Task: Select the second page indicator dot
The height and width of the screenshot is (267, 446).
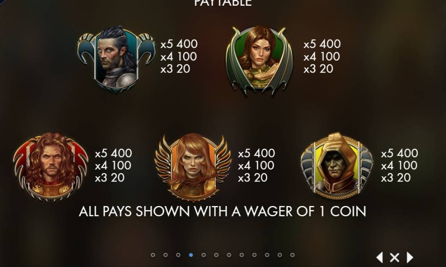Action: pyautogui.click(x=165, y=255)
